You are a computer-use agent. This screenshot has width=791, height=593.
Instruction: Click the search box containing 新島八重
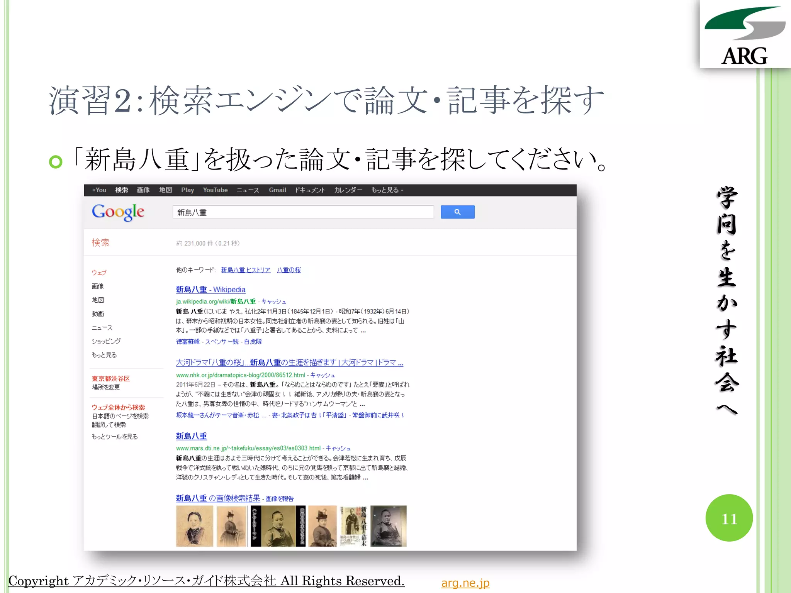pos(303,212)
